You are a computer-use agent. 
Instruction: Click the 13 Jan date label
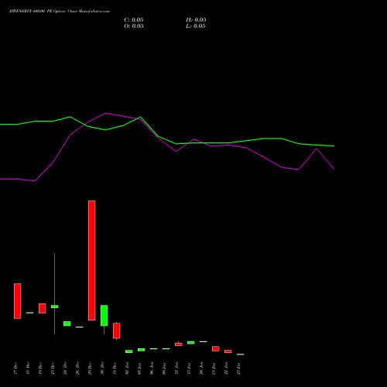coord(189,368)
